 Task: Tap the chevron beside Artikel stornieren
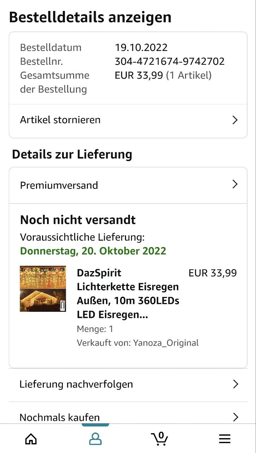235,120
